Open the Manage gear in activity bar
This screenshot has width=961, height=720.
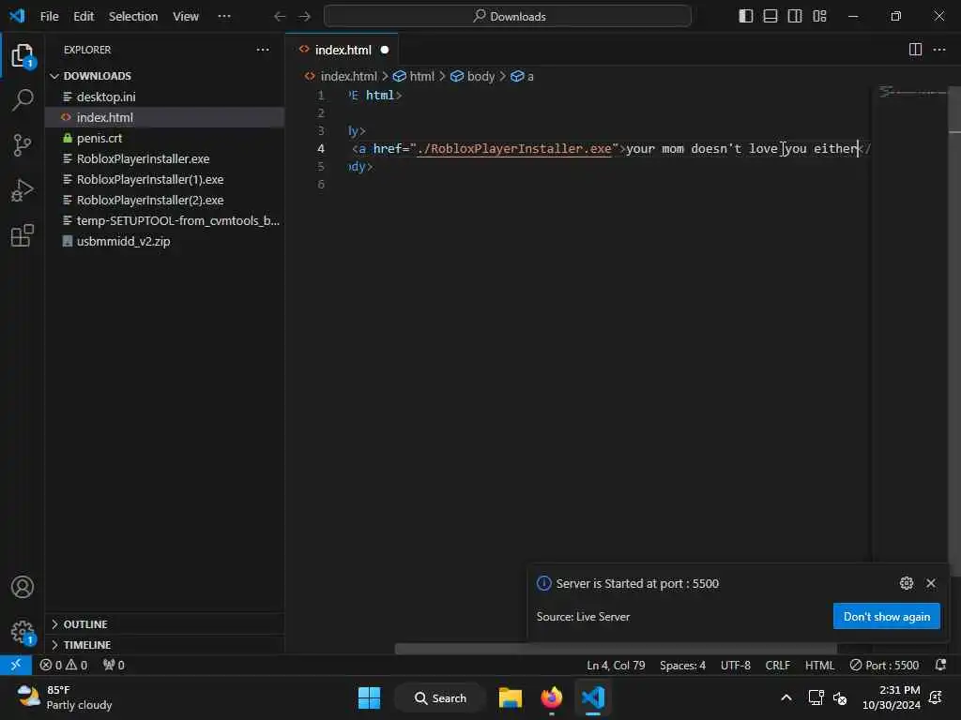[x=23, y=632]
